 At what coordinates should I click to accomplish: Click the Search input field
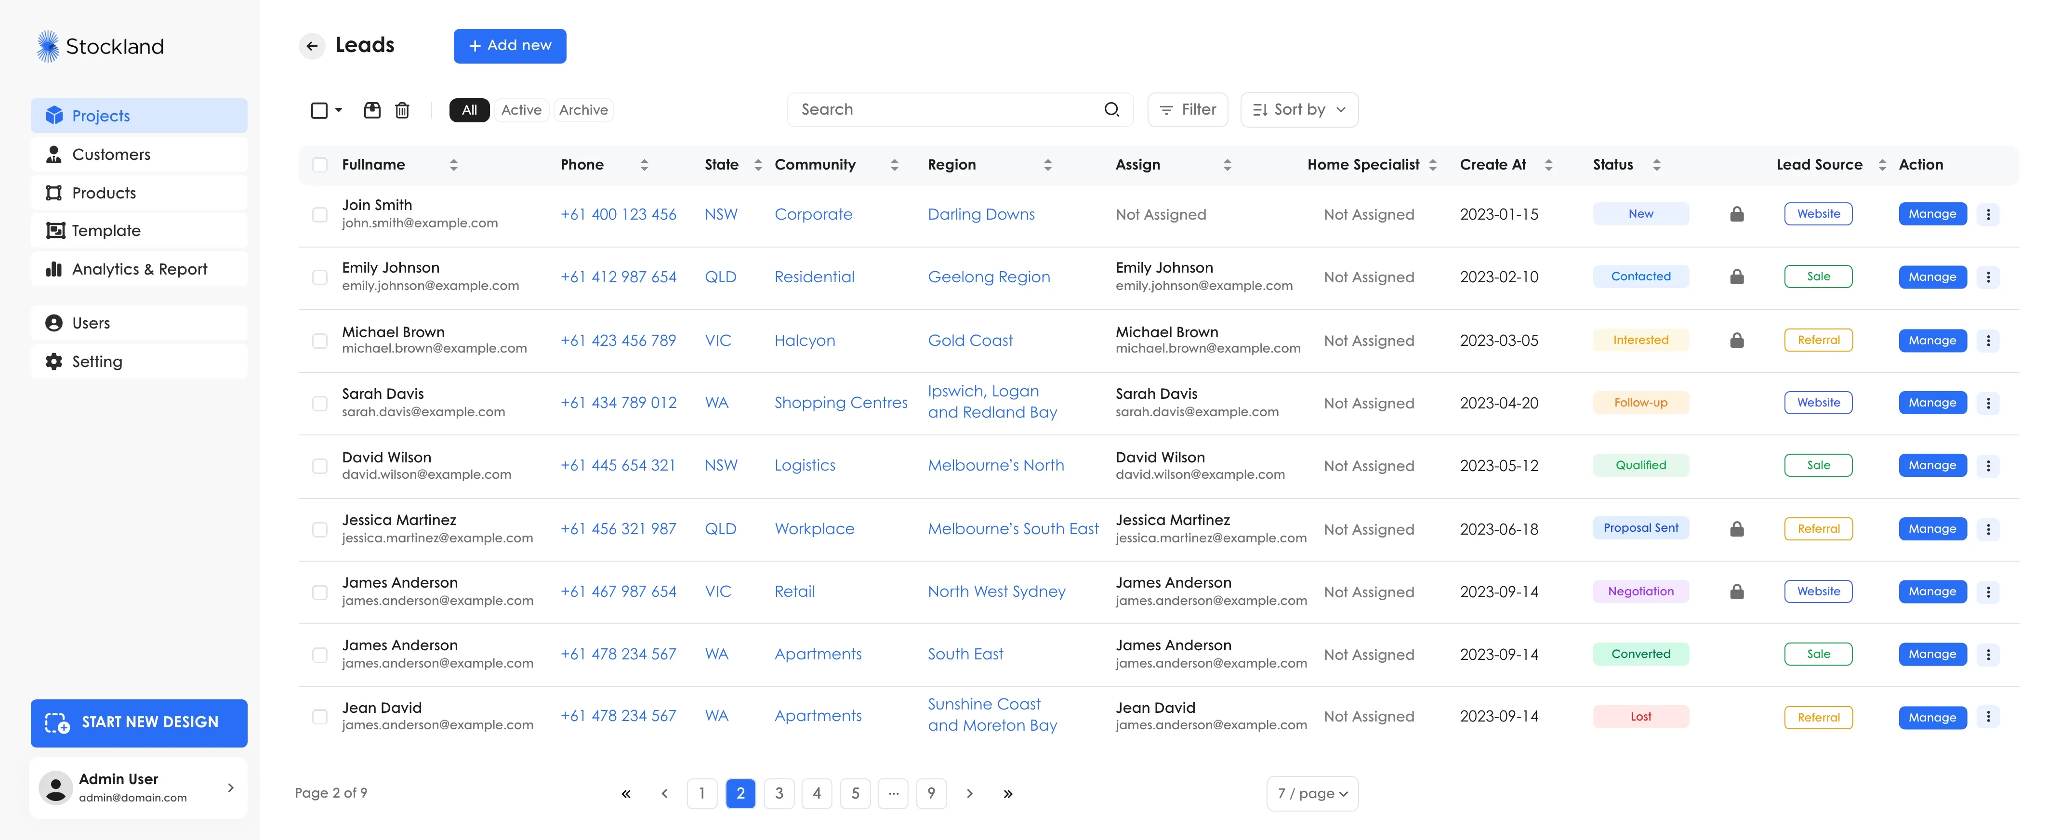tap(944, 110)
